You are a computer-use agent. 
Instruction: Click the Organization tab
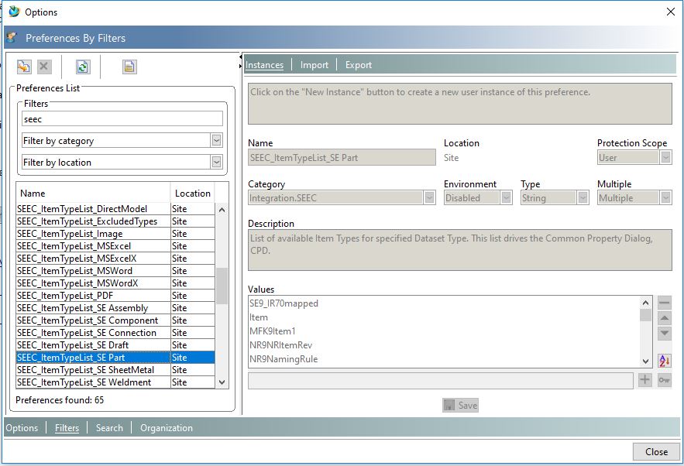coord(167,427)
